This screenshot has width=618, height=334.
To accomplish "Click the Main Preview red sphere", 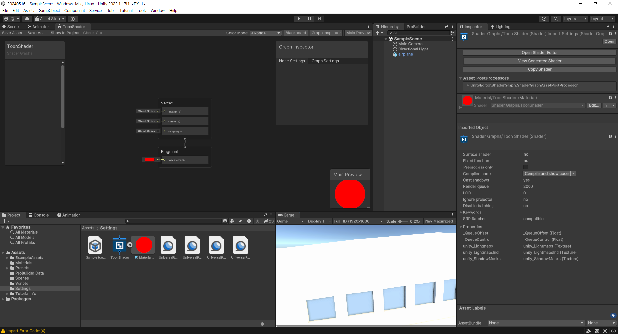I will click(x=350, y=194).
